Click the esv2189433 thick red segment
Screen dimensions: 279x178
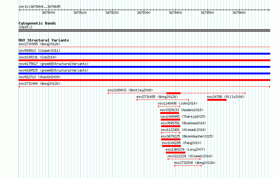click(x=173, y=93)
